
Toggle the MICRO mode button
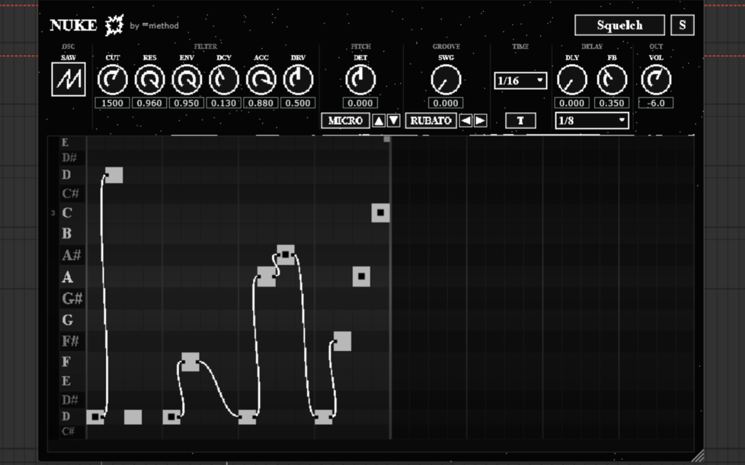(x=345, y=121)
